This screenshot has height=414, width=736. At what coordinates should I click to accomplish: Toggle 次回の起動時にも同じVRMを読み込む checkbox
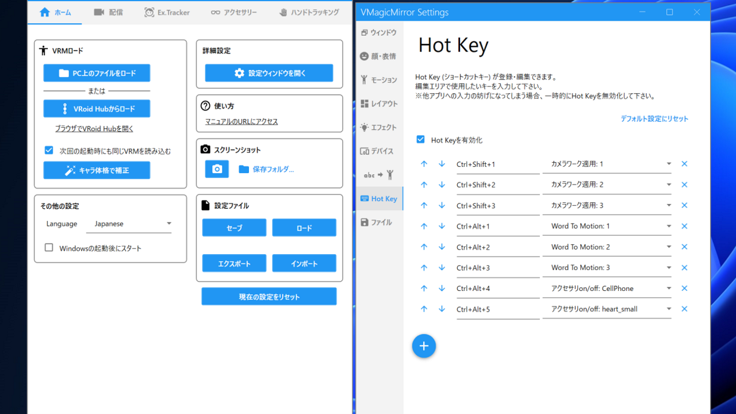[49, 151]
